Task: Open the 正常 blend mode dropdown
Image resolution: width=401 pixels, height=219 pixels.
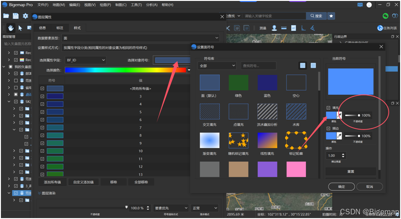Action: [x=205, y=208]
